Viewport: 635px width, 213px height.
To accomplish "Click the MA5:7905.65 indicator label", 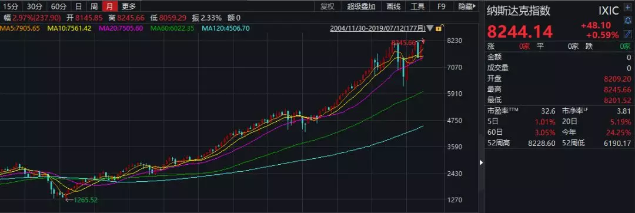I will pos(20,28).
